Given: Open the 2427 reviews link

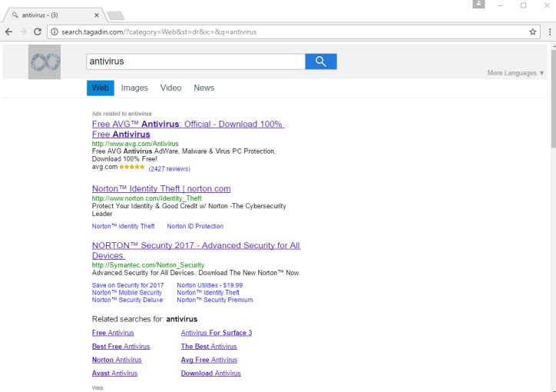Looking at the screenshot, I should point(170,169).
